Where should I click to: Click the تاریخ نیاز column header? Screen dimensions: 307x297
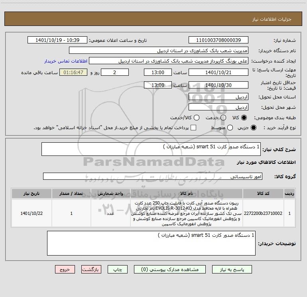click(x=31, y=193)
